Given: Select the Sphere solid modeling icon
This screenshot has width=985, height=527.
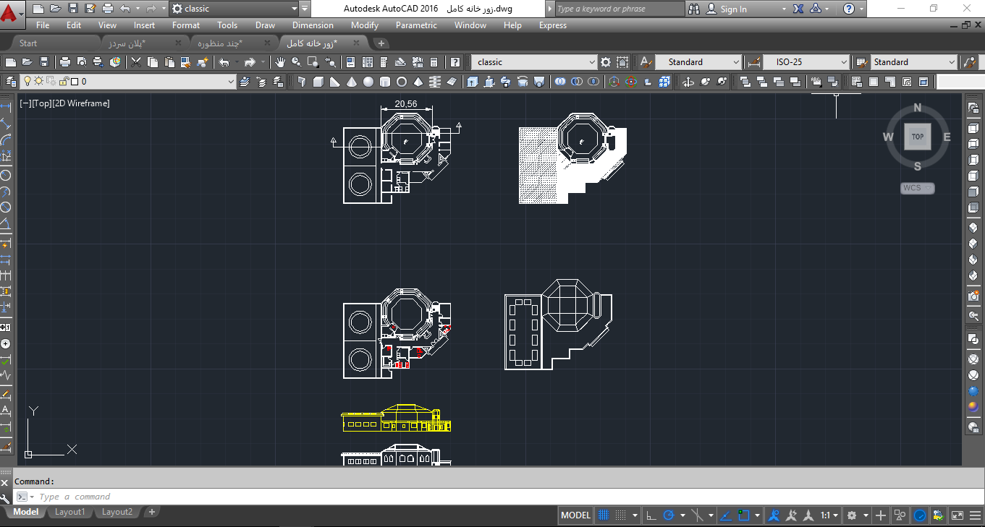Looking at the screenshot, I should [x=368, y=82].
